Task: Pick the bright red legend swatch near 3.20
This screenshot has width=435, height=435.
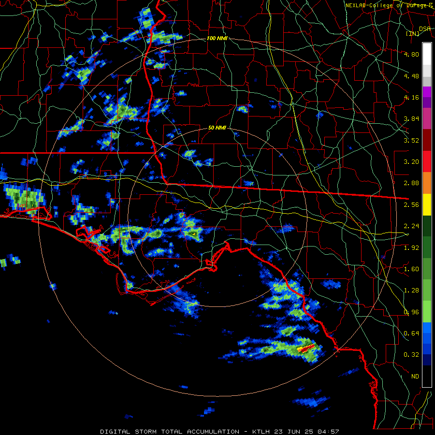Action: [427, 161]
